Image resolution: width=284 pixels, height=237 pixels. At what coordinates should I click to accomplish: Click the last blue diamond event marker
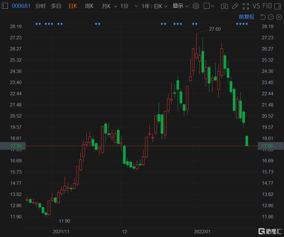[247, 24]
